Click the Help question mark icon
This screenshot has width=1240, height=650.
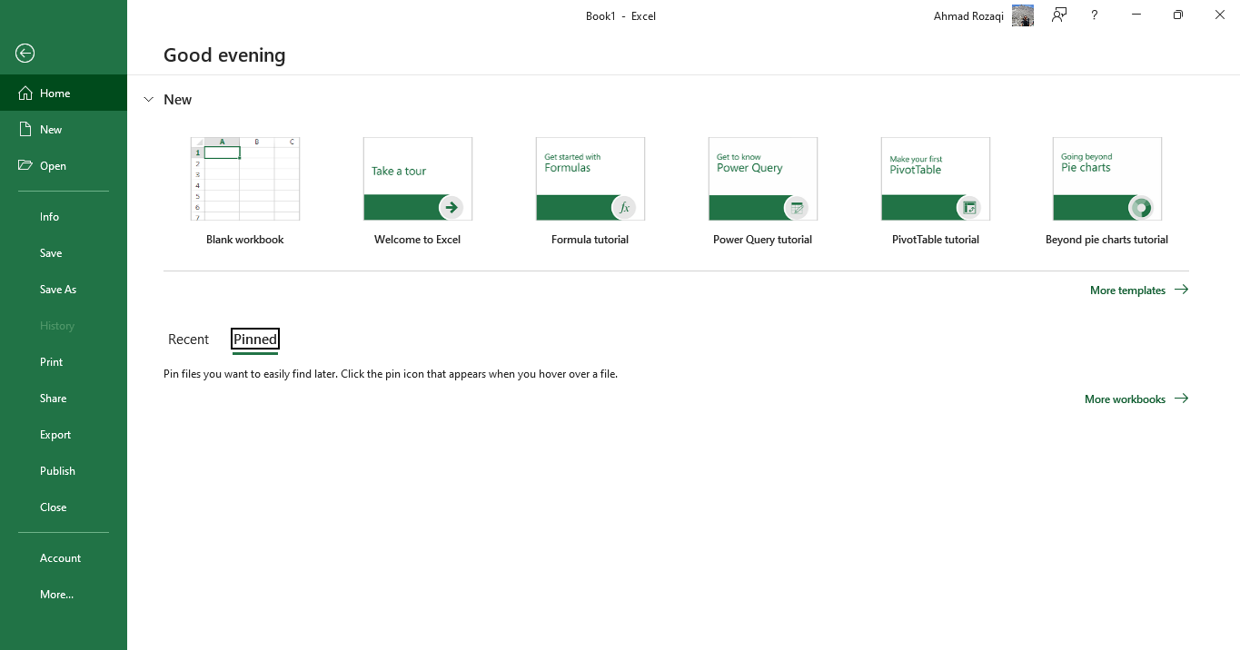point(1095,15)
